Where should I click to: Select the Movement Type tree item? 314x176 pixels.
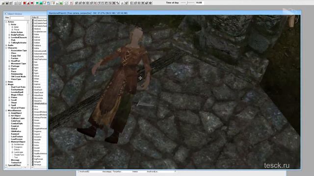[x=19, y=64]
